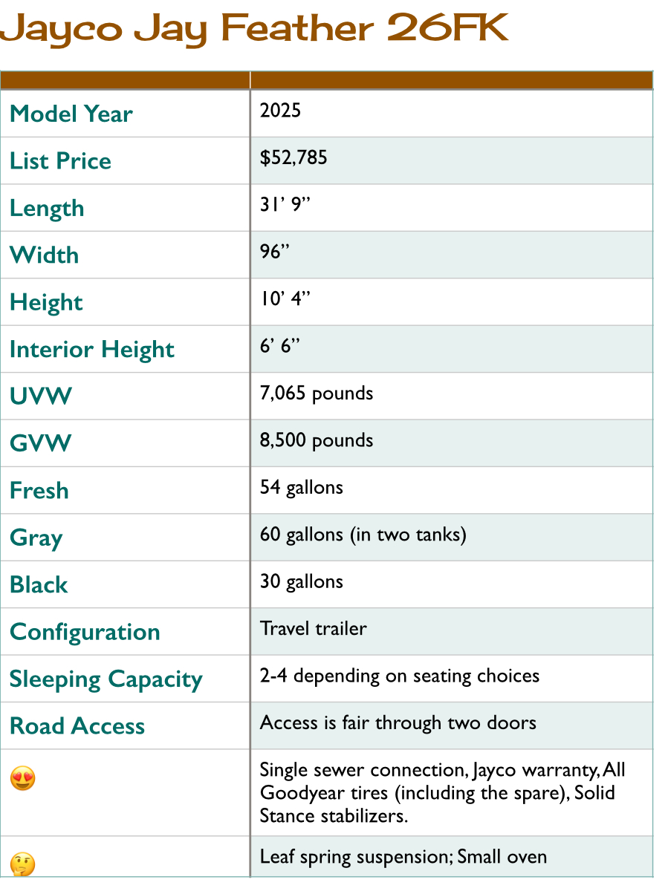This screenshot has height=891, width=668.
Task: Click the brown table header bar
Action: coord(327,80)
